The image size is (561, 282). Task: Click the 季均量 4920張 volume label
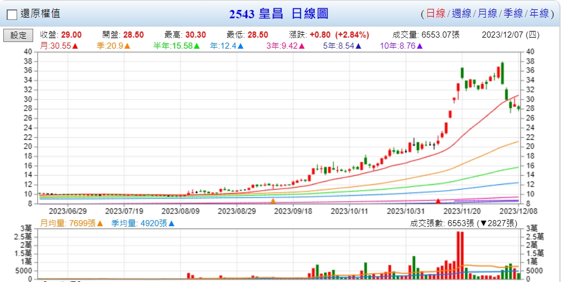click(x=143, y=223)
